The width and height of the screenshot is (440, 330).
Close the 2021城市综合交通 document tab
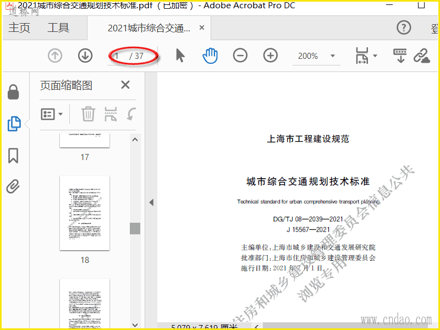point(202,28)
